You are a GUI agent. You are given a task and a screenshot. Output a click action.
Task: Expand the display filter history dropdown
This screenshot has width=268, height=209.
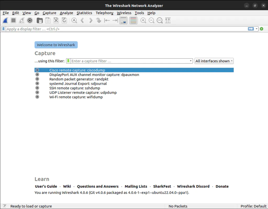tap(257, 29)
